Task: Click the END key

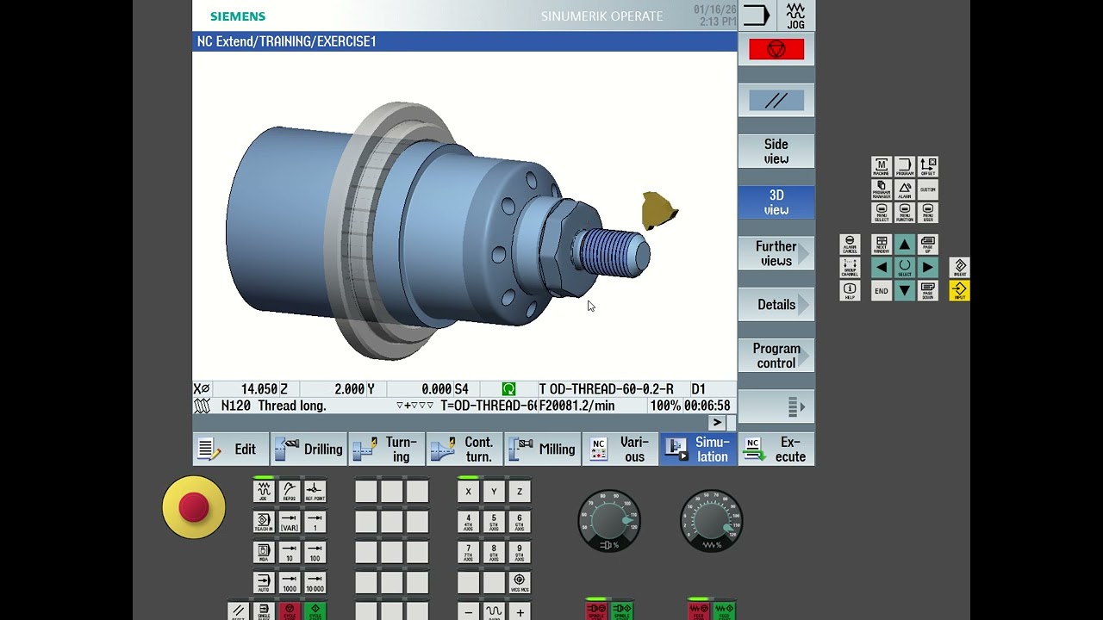Action: pos(882,291)
